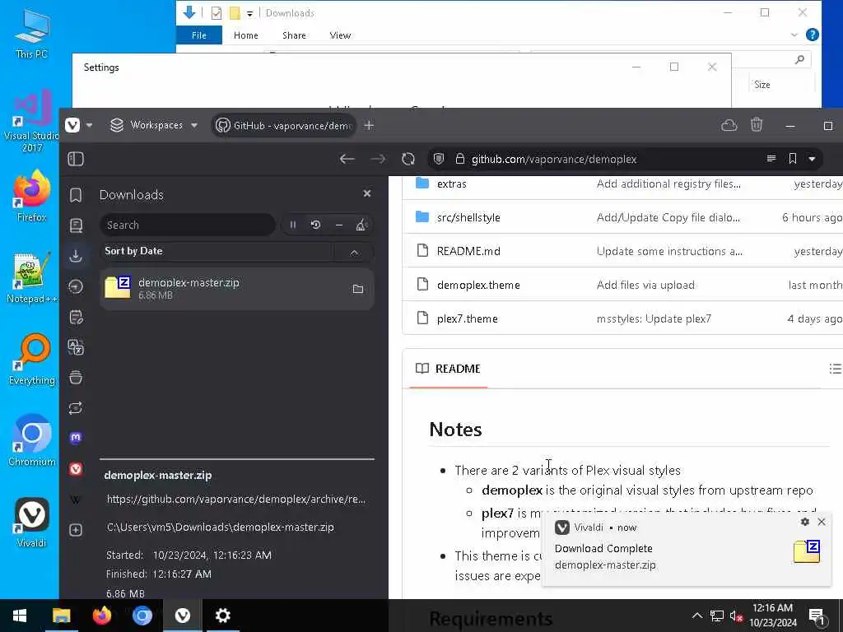Open the red Vivaldi web panel icon
The height and width of the screenshot is (632, 843).
76,469
